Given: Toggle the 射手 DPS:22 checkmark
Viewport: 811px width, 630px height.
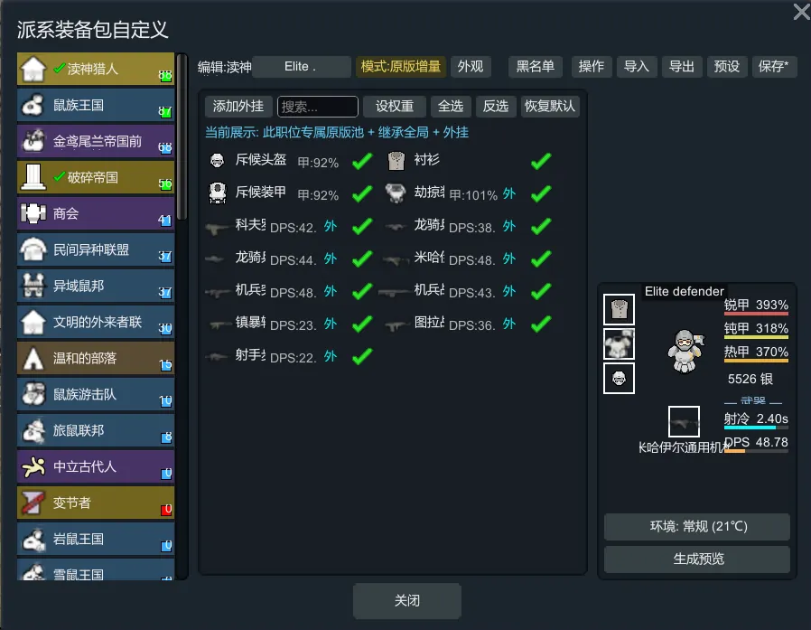Looking at the screenshot, I should 362,356.
